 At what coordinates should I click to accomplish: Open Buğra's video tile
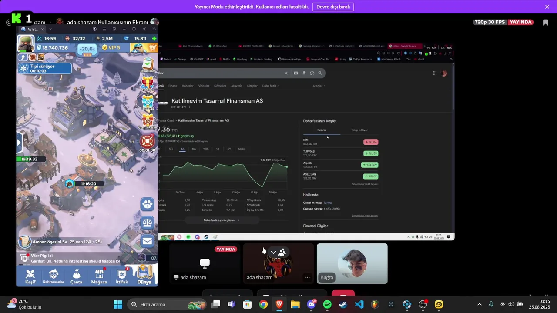point(352,263)
